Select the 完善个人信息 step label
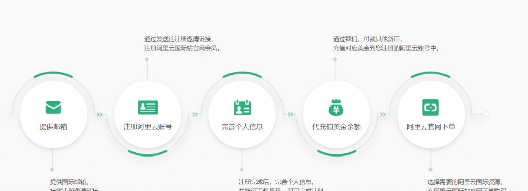This screenshot has width=528, height=191. point(242,127)
